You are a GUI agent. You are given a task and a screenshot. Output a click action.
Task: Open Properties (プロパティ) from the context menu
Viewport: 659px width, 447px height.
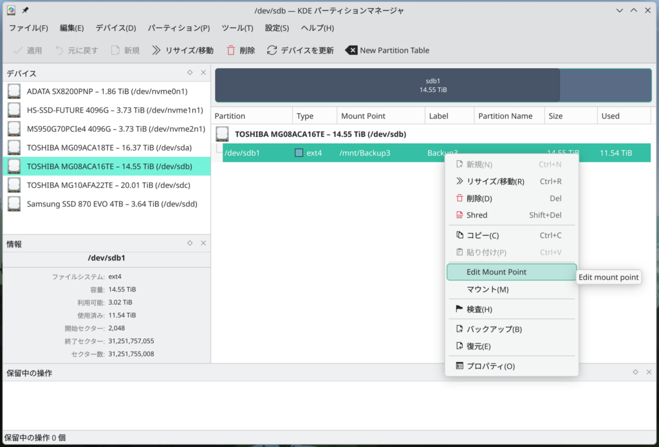pyautogui.click(x=490, y=366)
